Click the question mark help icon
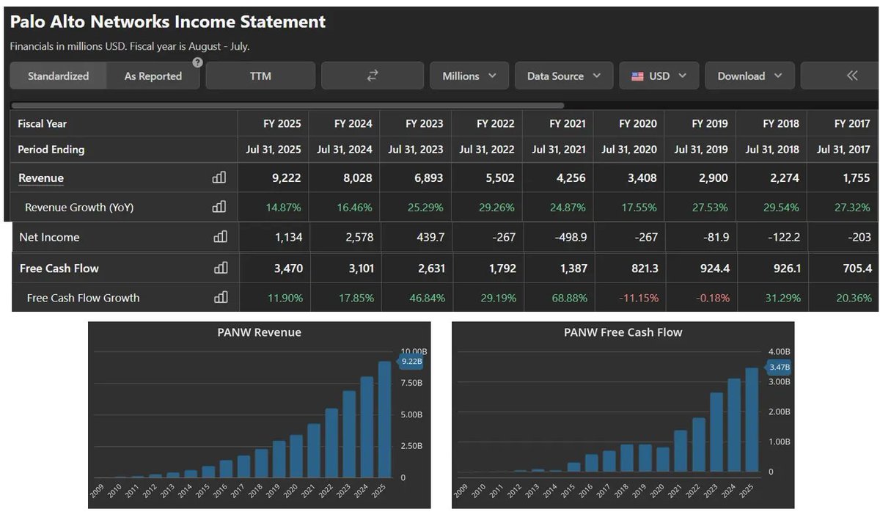This screenshot has height=512, width=880. [x=197, y=62]
